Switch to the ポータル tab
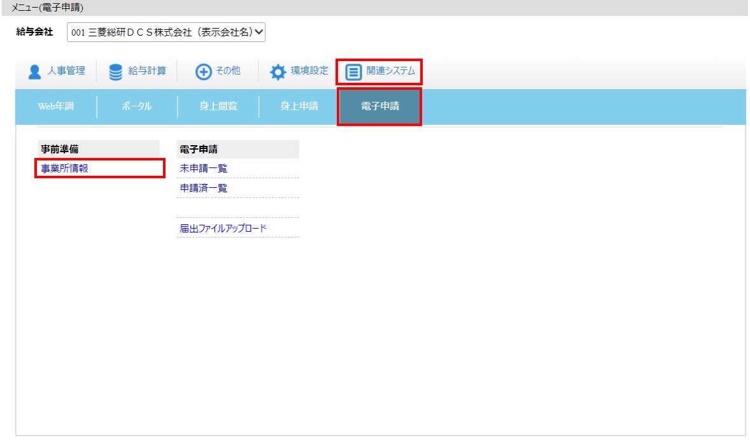The width and height of the screenshot is (750, 440). pyautogui.click(x=137, y=106)
